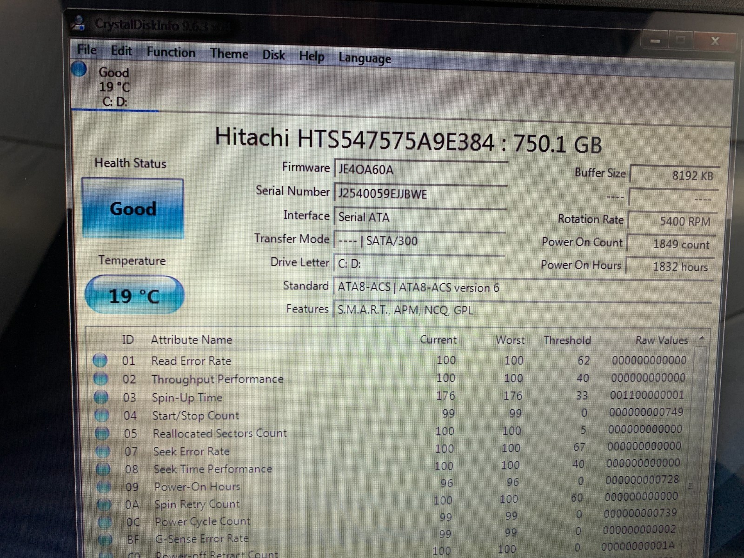Click the Firmware field JE4OA60A

[420, 170]
